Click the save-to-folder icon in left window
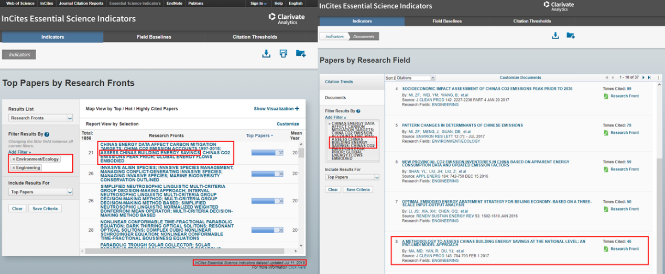665x274 pixels. tap(301, 54)
